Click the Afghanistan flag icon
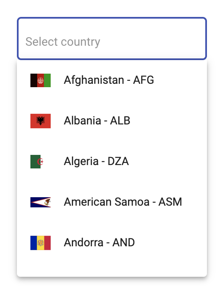223x292 pixels. click(x=41, y=80)
